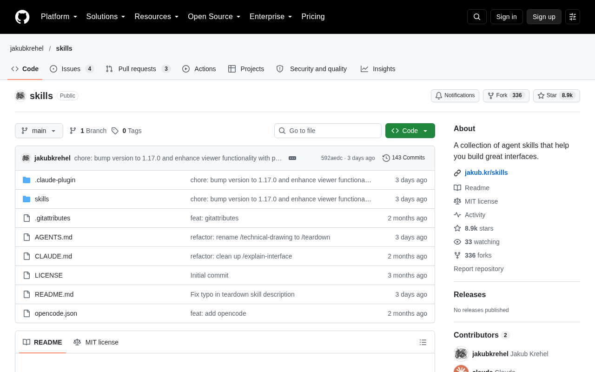The image size is (595, 372).
Task: Open the Pricing link
Action: click(313, 17)
